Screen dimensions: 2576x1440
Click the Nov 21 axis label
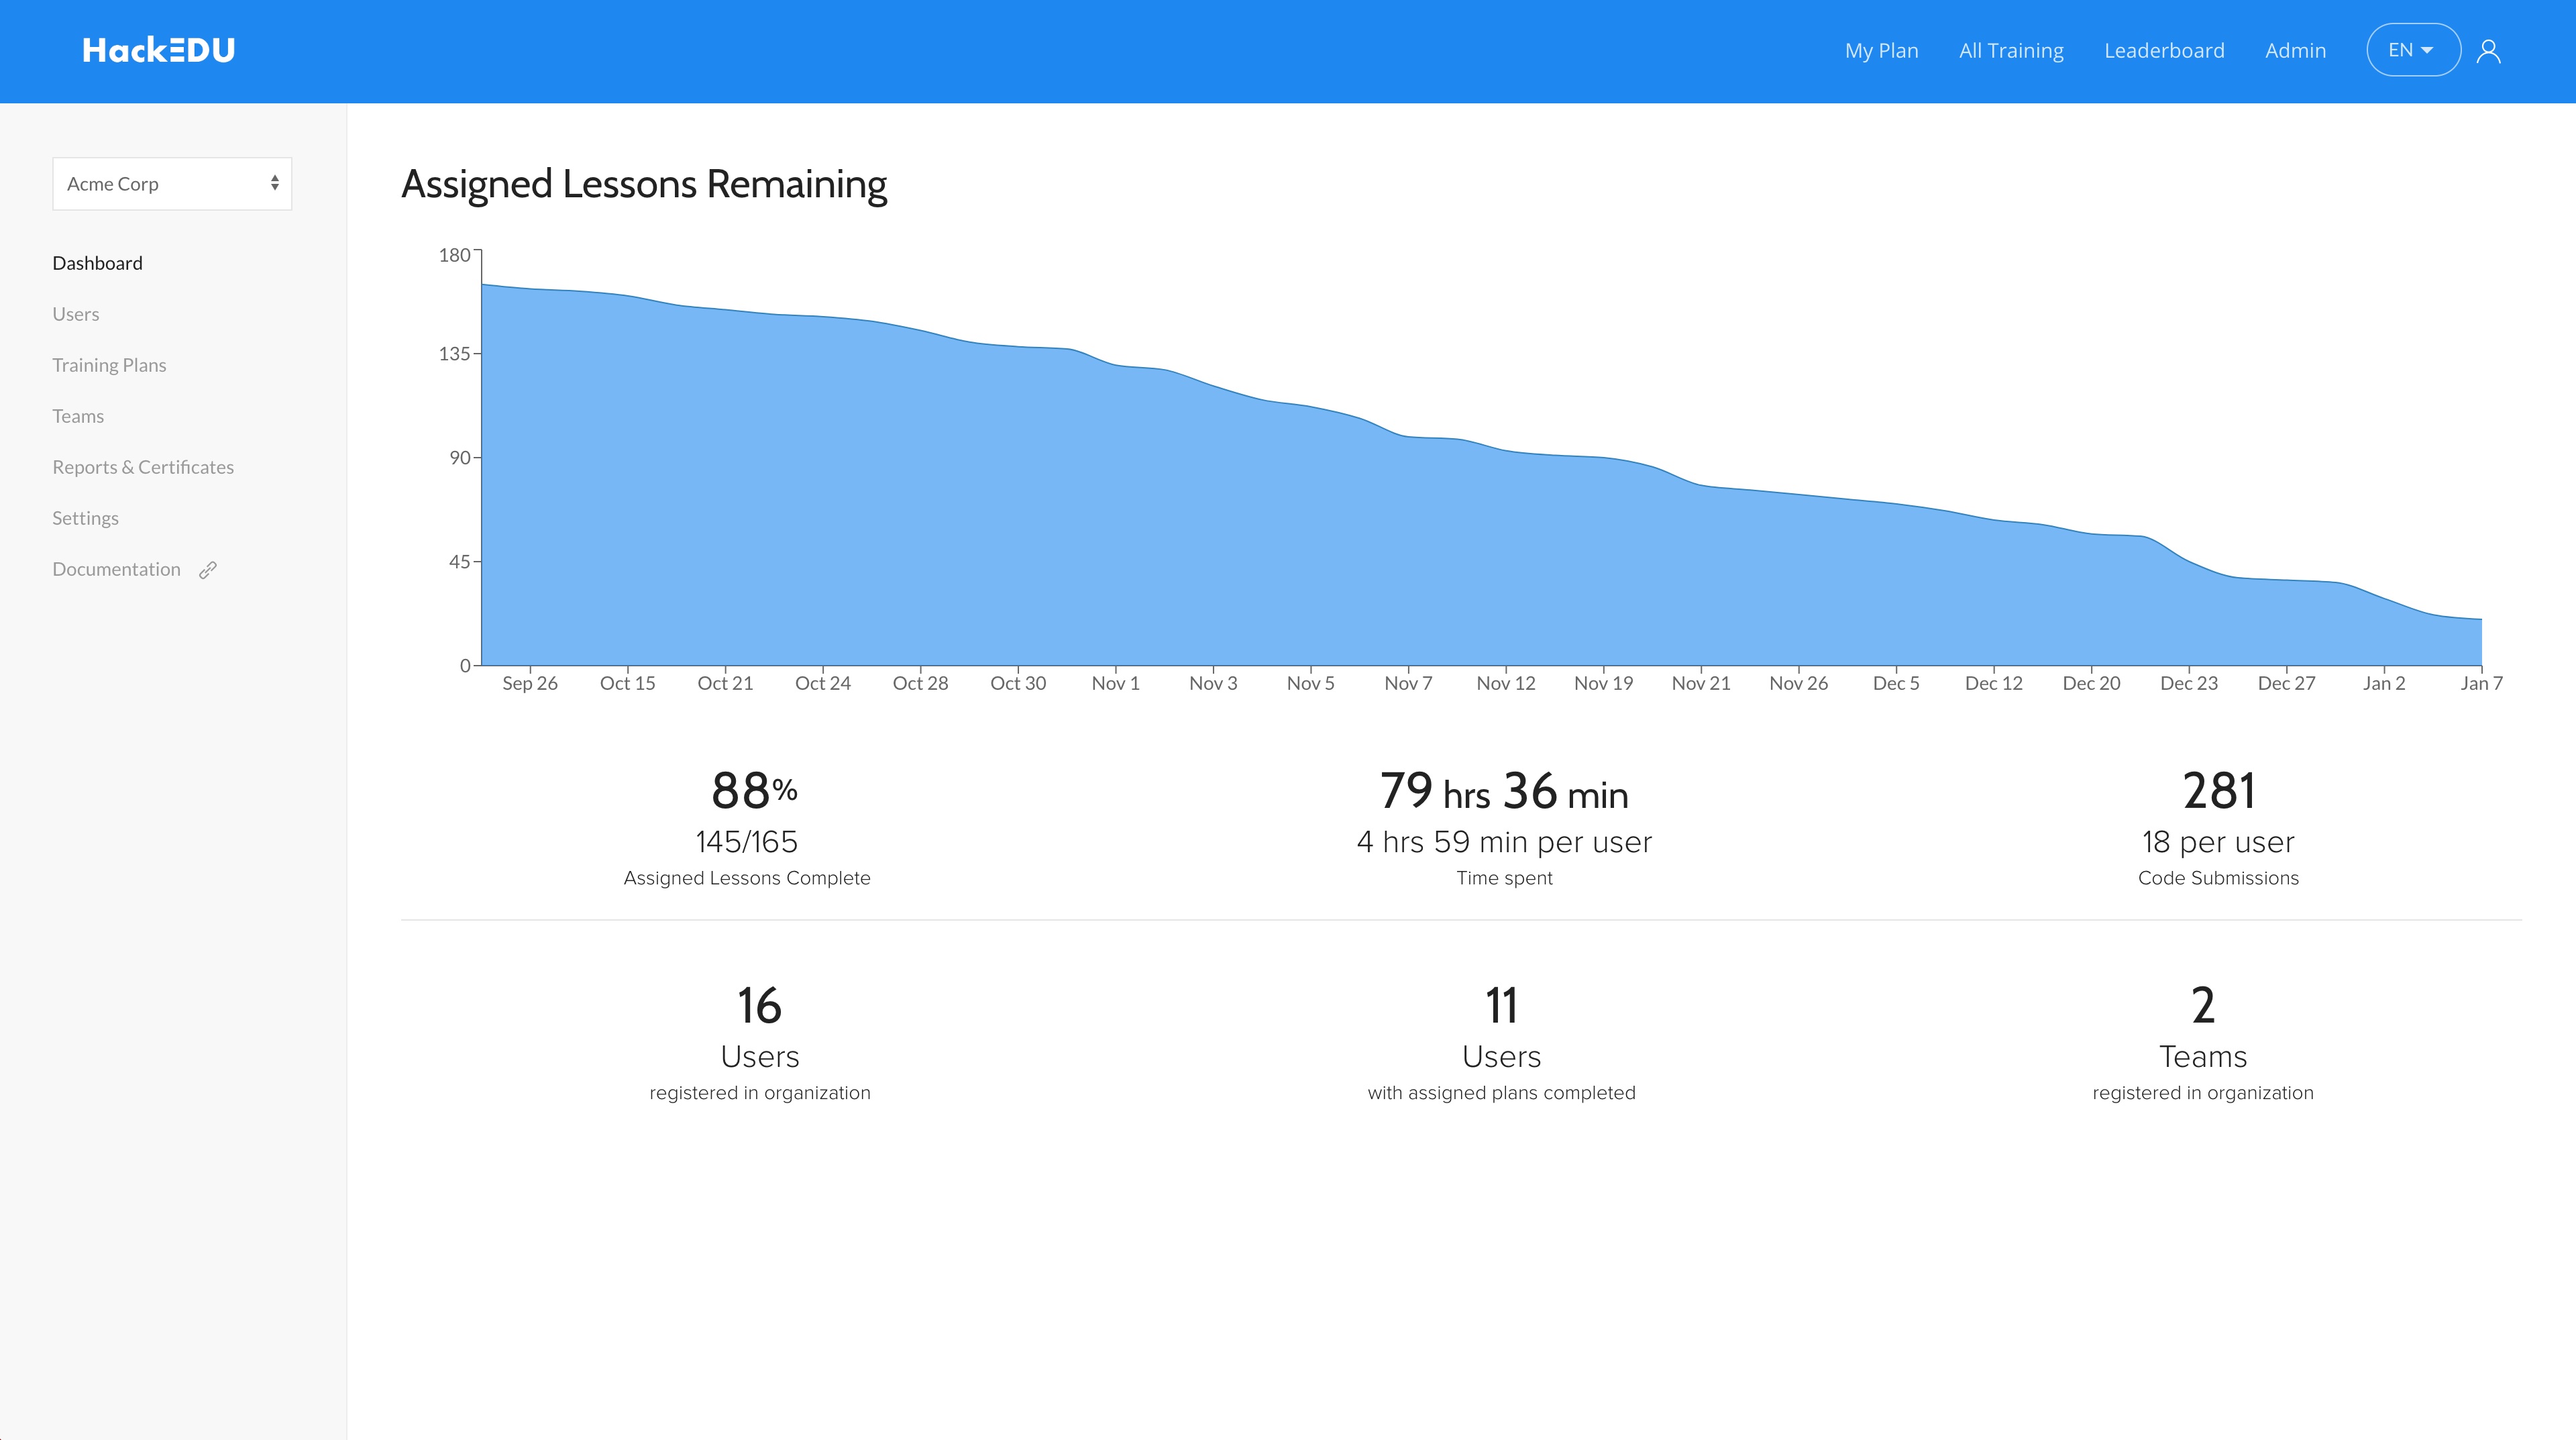click(x=1701, y=683)
